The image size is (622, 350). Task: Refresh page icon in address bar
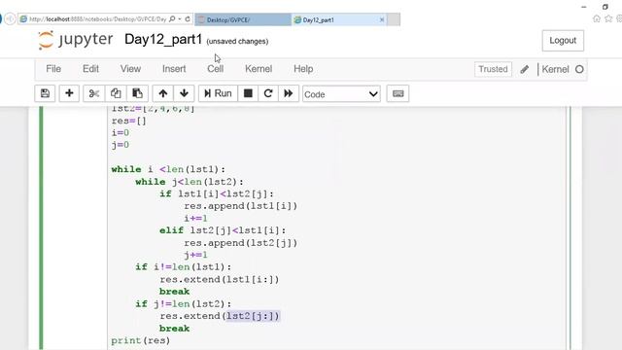click(x=188, y=19)
